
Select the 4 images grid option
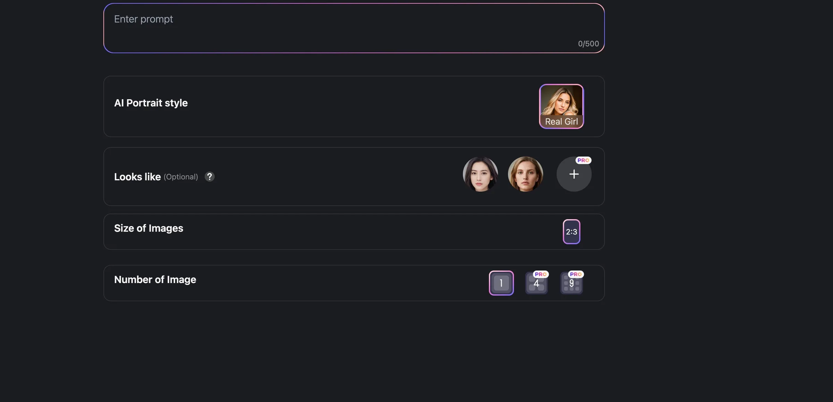[536, 283]
